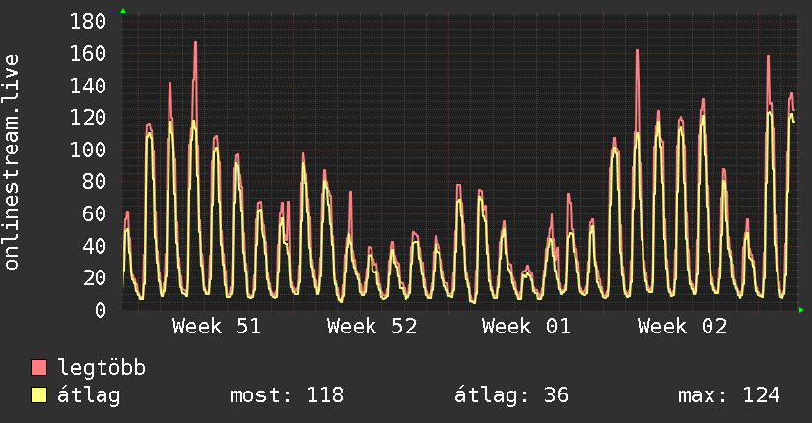
Task: Click the 100 y-axis label
Action: pos(88,150)
